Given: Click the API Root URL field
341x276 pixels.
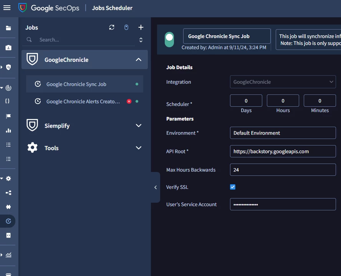Looking at the screenshot, I should [283, 151].
